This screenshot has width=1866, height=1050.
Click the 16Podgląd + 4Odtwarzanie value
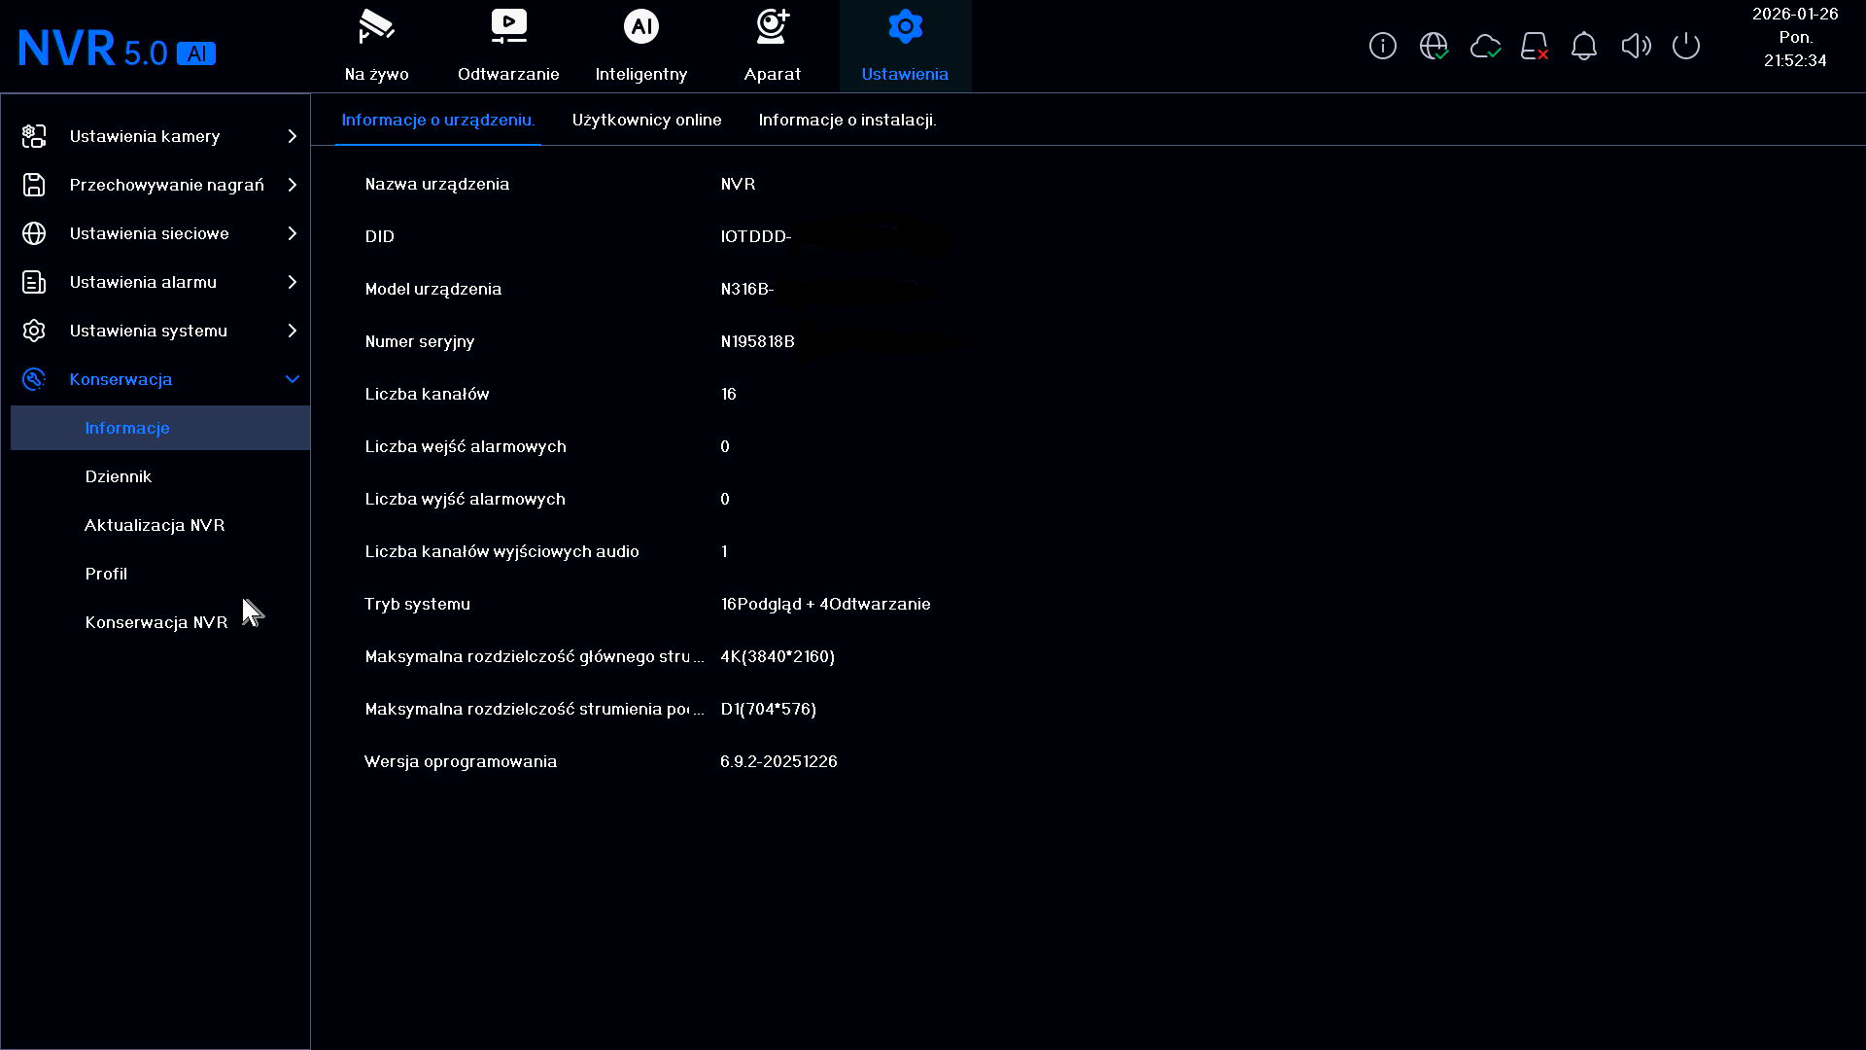825,604
